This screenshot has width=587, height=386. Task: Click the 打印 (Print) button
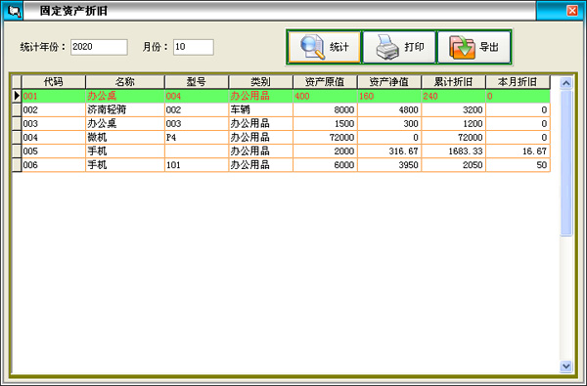(399, 47)
